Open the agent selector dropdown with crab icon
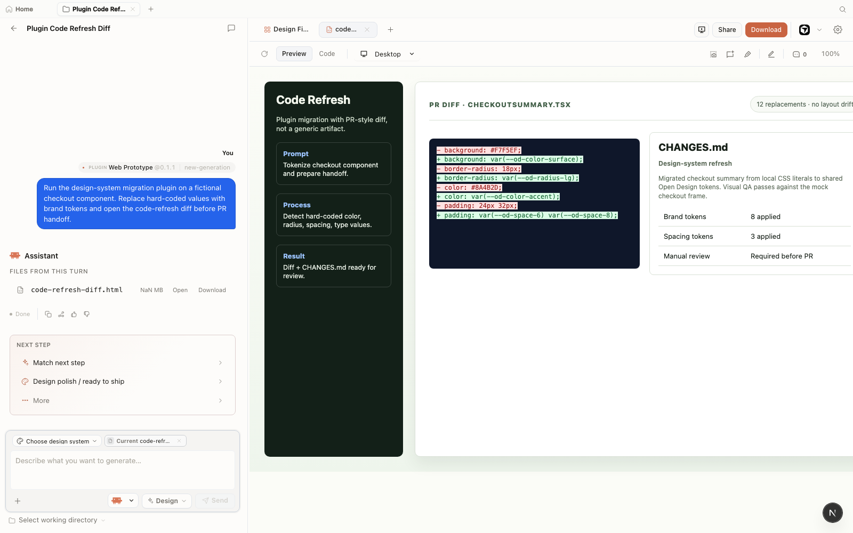The width and height of the screenshot is (853, 533). point(123,500)
